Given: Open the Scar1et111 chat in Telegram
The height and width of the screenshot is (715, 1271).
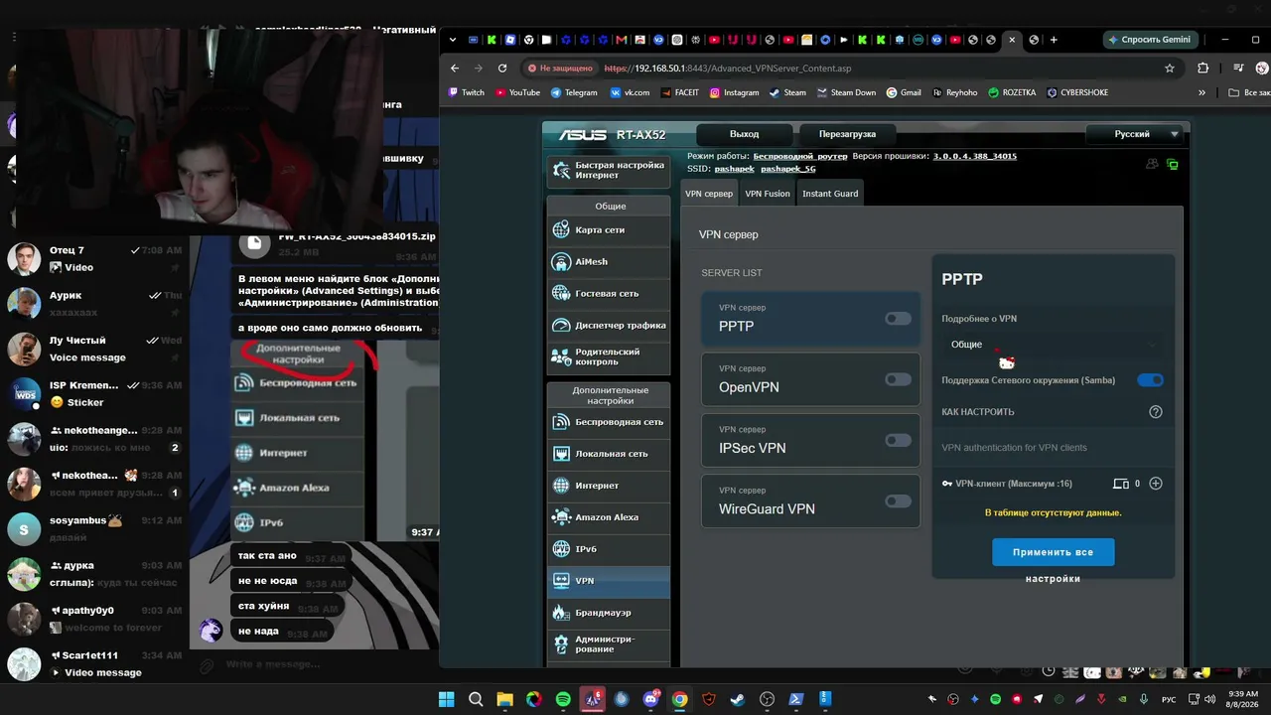Looking at the screenshot, I should click(x=95, y=664).
